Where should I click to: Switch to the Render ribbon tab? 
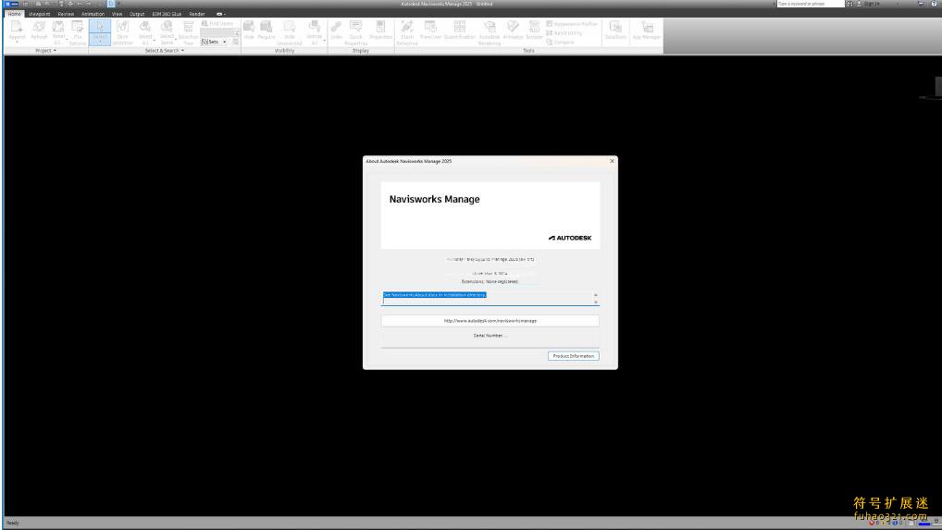point(197,14)
